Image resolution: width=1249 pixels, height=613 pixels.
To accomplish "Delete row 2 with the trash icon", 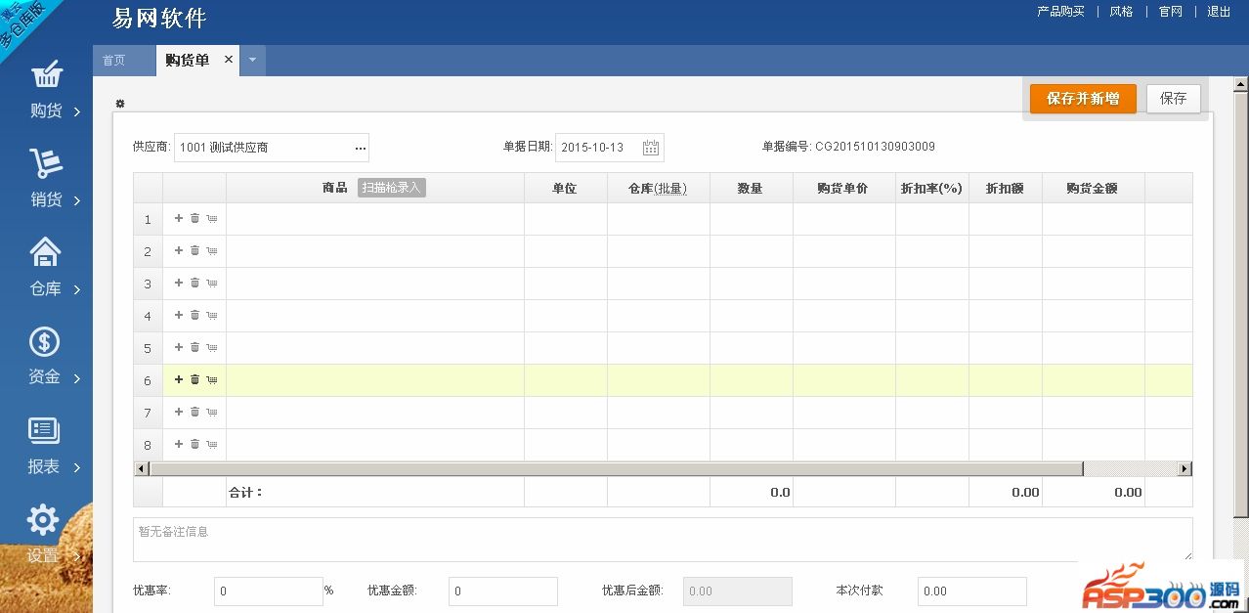I will [194, 251].
